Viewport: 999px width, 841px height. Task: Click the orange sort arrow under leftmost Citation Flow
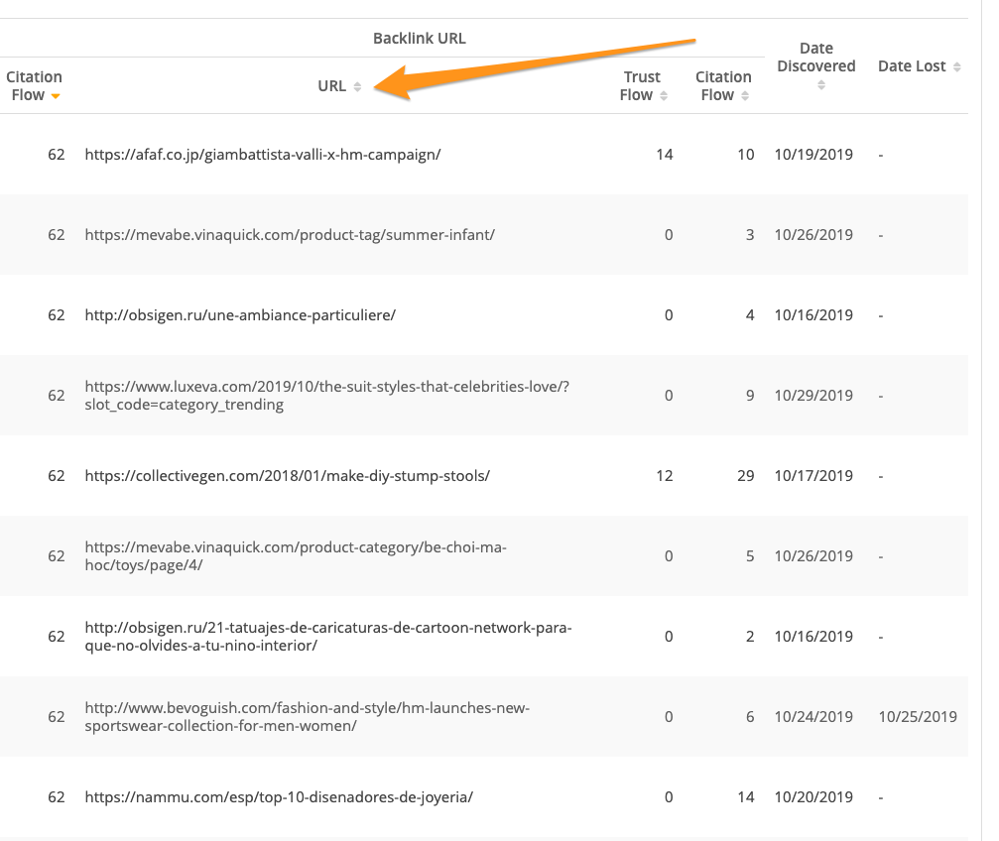pyautogui.click(x=57, y=96)
